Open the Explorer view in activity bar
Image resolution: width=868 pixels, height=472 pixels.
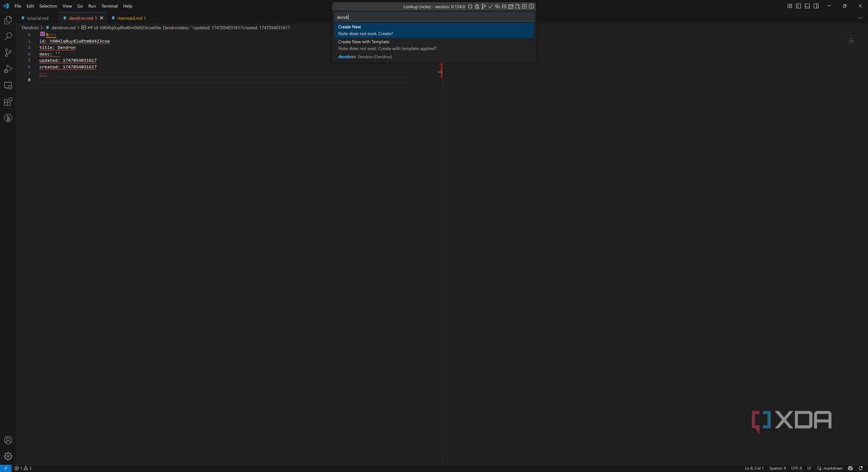[x=8, y=20]
